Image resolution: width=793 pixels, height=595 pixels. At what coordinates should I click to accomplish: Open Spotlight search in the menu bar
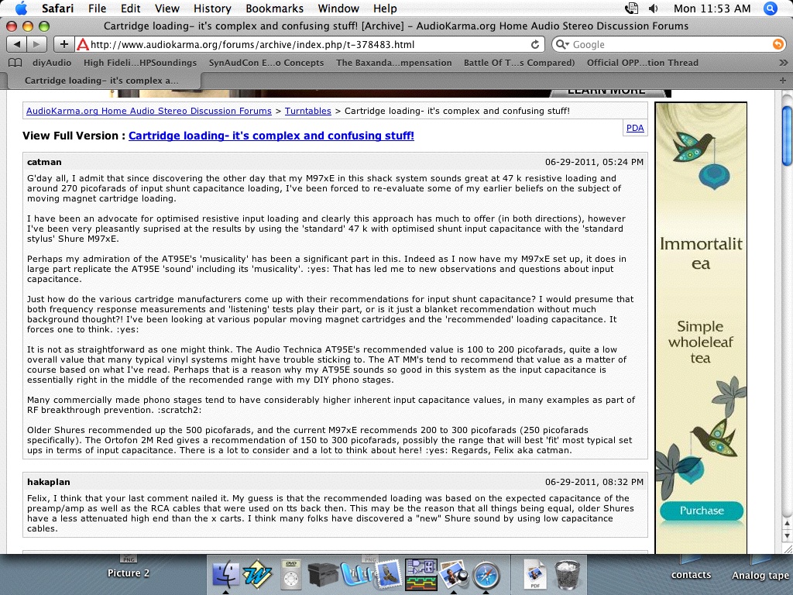[771, 8]
